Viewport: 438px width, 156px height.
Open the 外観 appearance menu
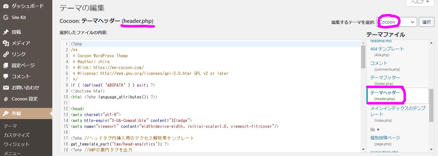click(16, 113)
